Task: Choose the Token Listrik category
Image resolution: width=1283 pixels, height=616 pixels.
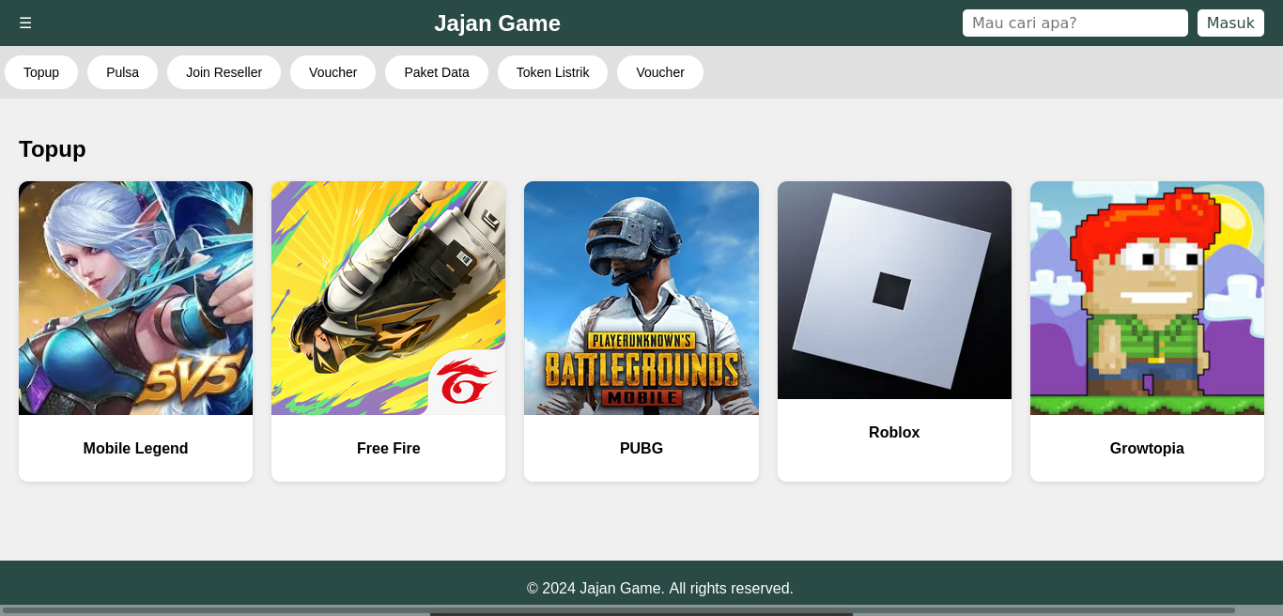Action: click(552, 72)
